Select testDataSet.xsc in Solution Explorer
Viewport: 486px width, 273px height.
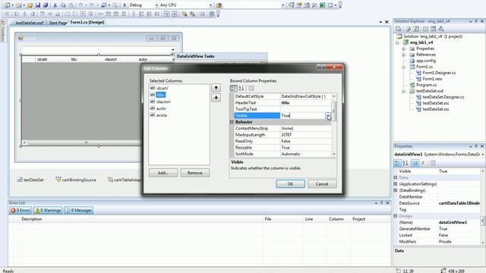click(x=436, y=103)
